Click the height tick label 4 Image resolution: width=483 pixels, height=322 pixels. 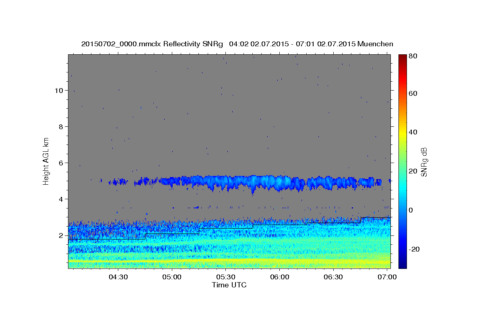pyautogui.click(x=61, y=199)
